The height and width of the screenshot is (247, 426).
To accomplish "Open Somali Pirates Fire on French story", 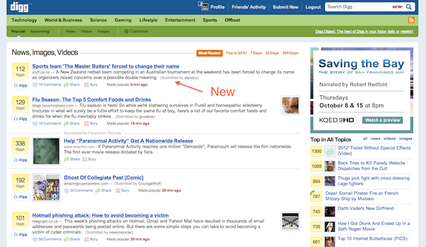I will coord(362,196).
